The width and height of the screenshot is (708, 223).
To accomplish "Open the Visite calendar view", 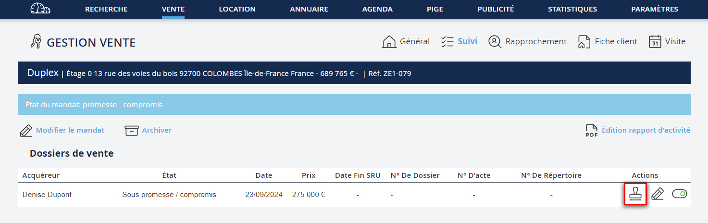I will (x=667, y=42).
